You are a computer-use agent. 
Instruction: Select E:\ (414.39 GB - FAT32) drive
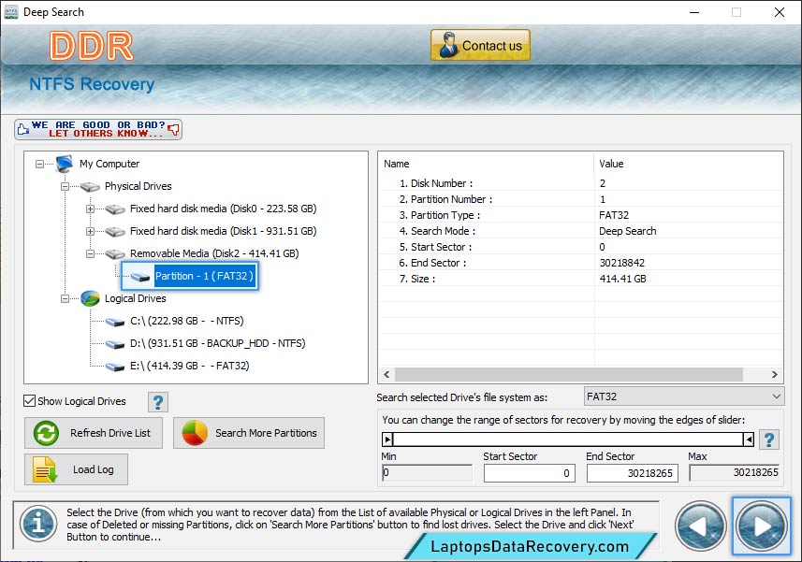tap(189, 367)
